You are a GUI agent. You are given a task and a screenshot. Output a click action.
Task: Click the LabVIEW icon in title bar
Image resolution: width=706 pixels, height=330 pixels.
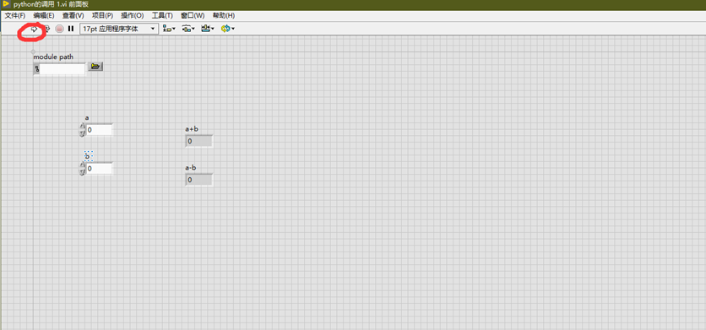(x=6, y=3)
